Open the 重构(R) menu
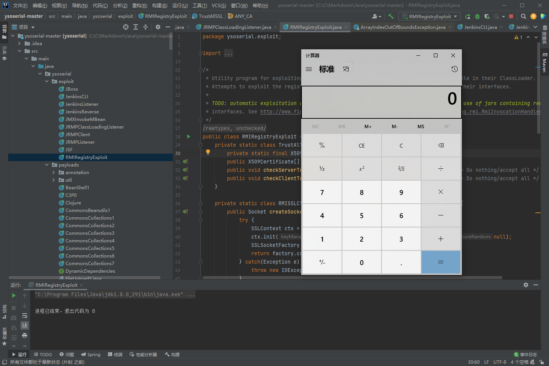Image resolution: width=549 pixels, height=366 pixels. coord(139,5)
